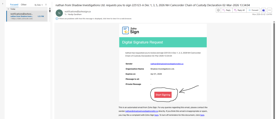The image size is (276, 119).
Task: Click the message list scrollbar up arrow
Action: coord(50,9)
